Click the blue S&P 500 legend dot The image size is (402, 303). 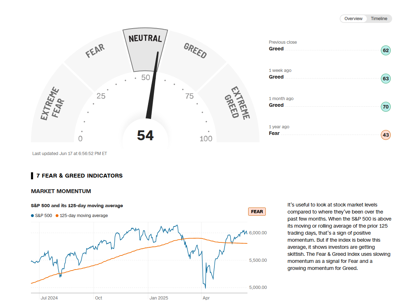point(32,216)
